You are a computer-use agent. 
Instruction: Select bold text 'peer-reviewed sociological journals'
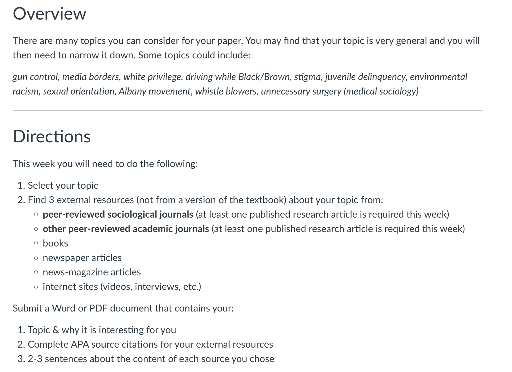[x=118, y=214]
